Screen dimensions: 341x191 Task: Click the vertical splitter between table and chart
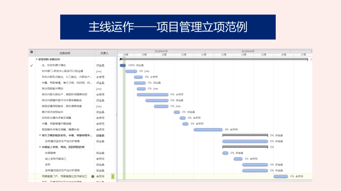pos(117,115)
